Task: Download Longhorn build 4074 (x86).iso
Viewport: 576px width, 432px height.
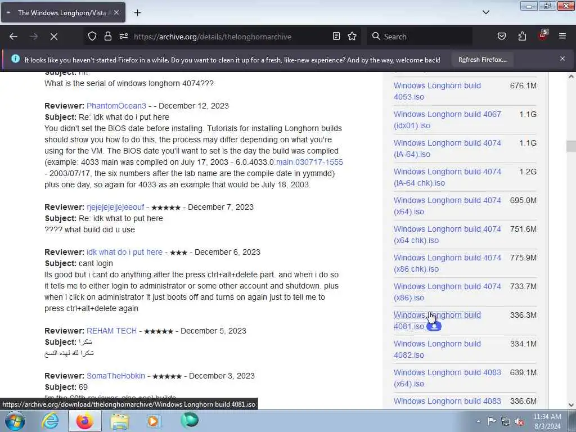Action: [x=447, y=292]
